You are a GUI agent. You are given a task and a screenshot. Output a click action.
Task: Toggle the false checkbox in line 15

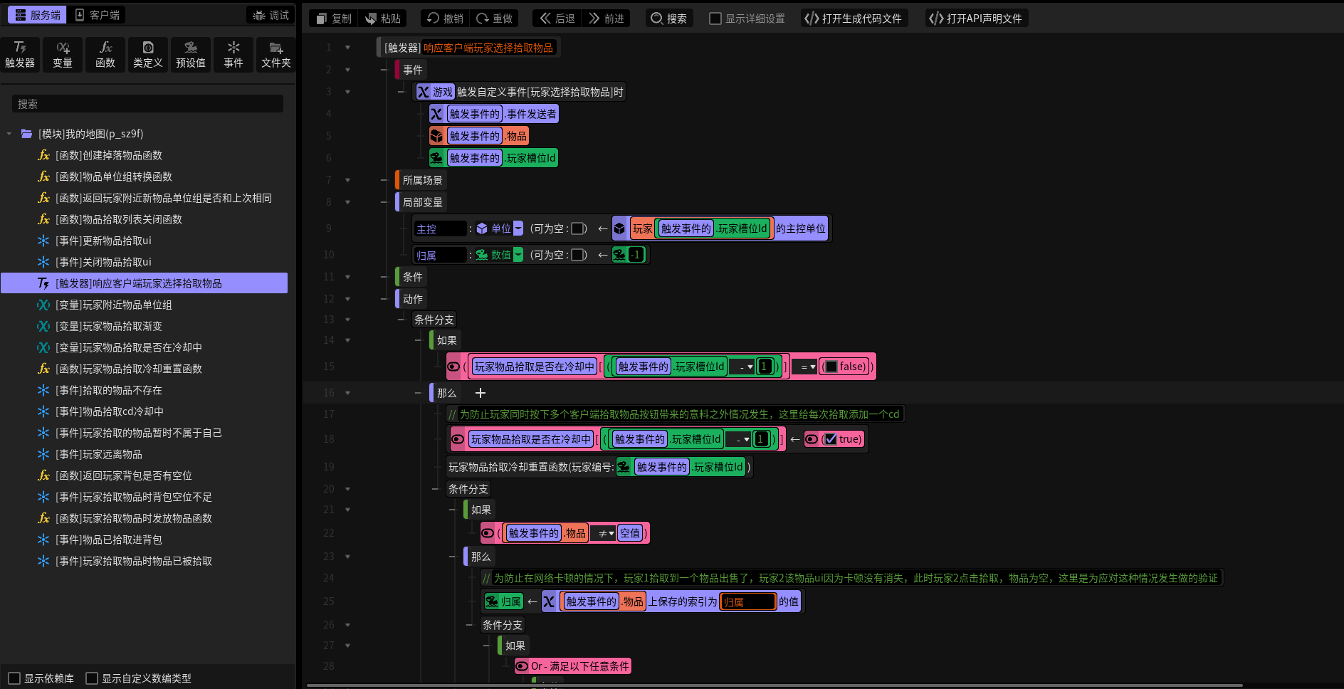coord(831,367)
